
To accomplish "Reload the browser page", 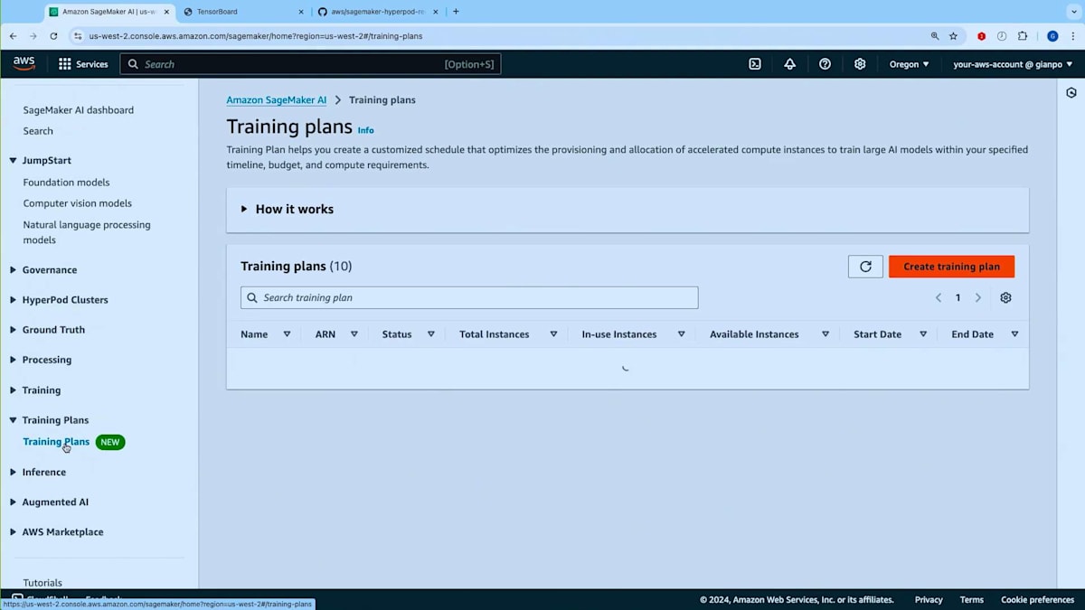I will (x=53, y=36).
